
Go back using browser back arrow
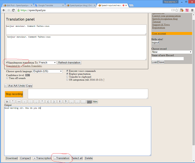(x=4, y=10)
